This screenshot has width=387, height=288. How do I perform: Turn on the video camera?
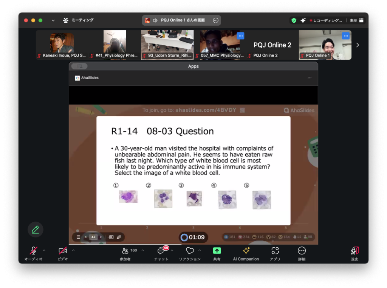tap(63, 251)
